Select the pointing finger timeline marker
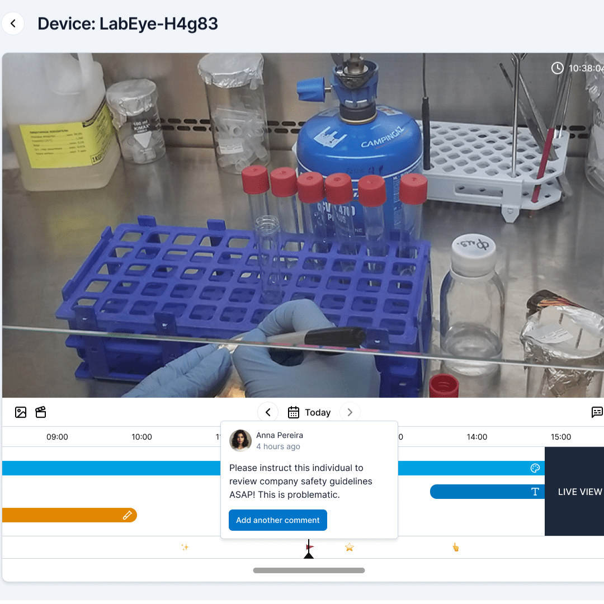Screen dimensions: 604x604 point(455,547)
